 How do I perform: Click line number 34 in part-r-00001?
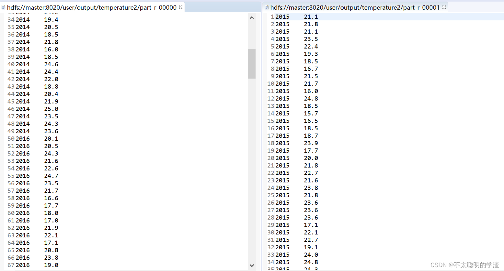[x=271, y=262]
